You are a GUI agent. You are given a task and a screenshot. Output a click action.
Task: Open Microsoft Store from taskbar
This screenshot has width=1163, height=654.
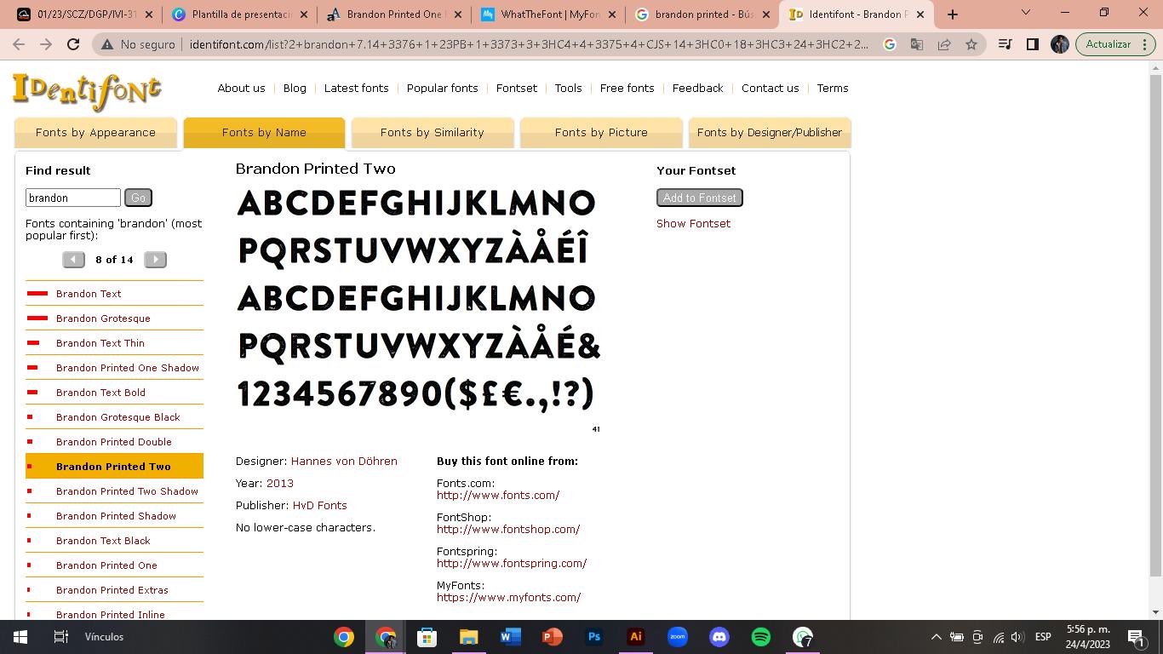click(427, 637)
